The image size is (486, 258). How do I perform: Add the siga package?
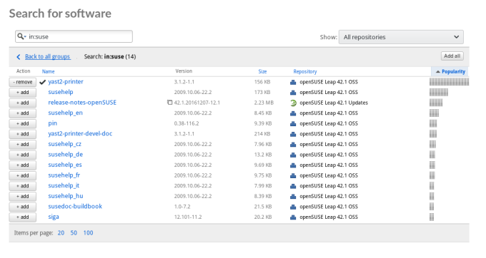coord(23,217)
